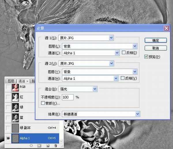The image size is (173, 149).
Task: Close the 通道 tab with x
Action: point(27,81)
